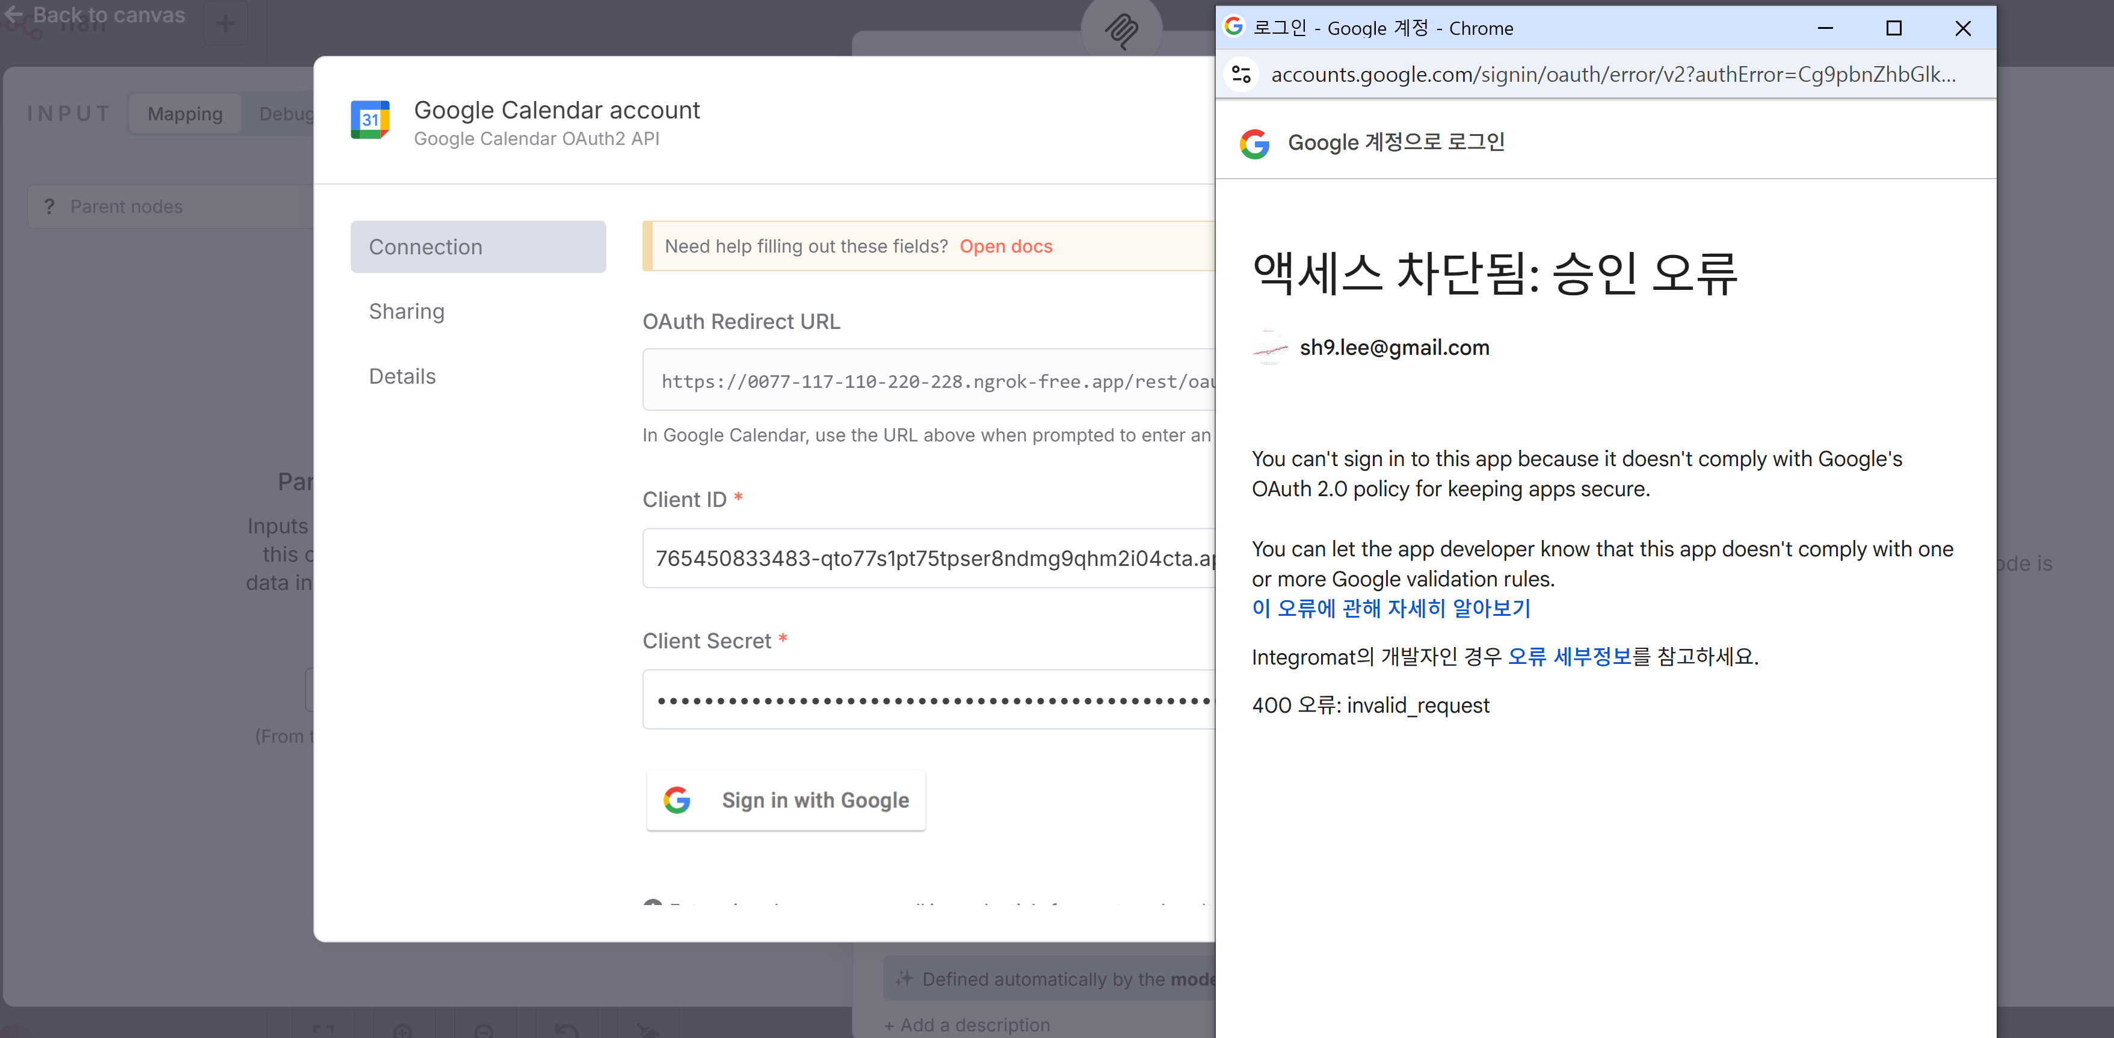Image resolution: width=2114 pixels, height=1038 pixels.
Task: Select the OAuth Redirect URL field
Action: [929, 381]
